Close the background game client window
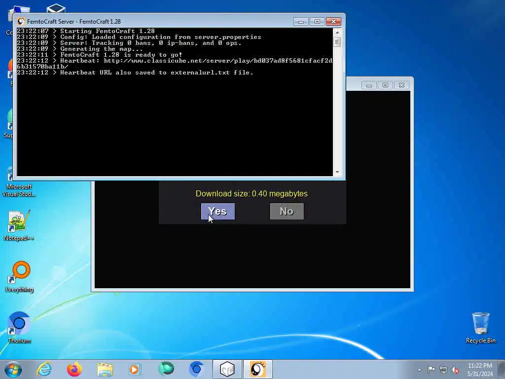Screen dimensions: 505x379 point(401,85)
